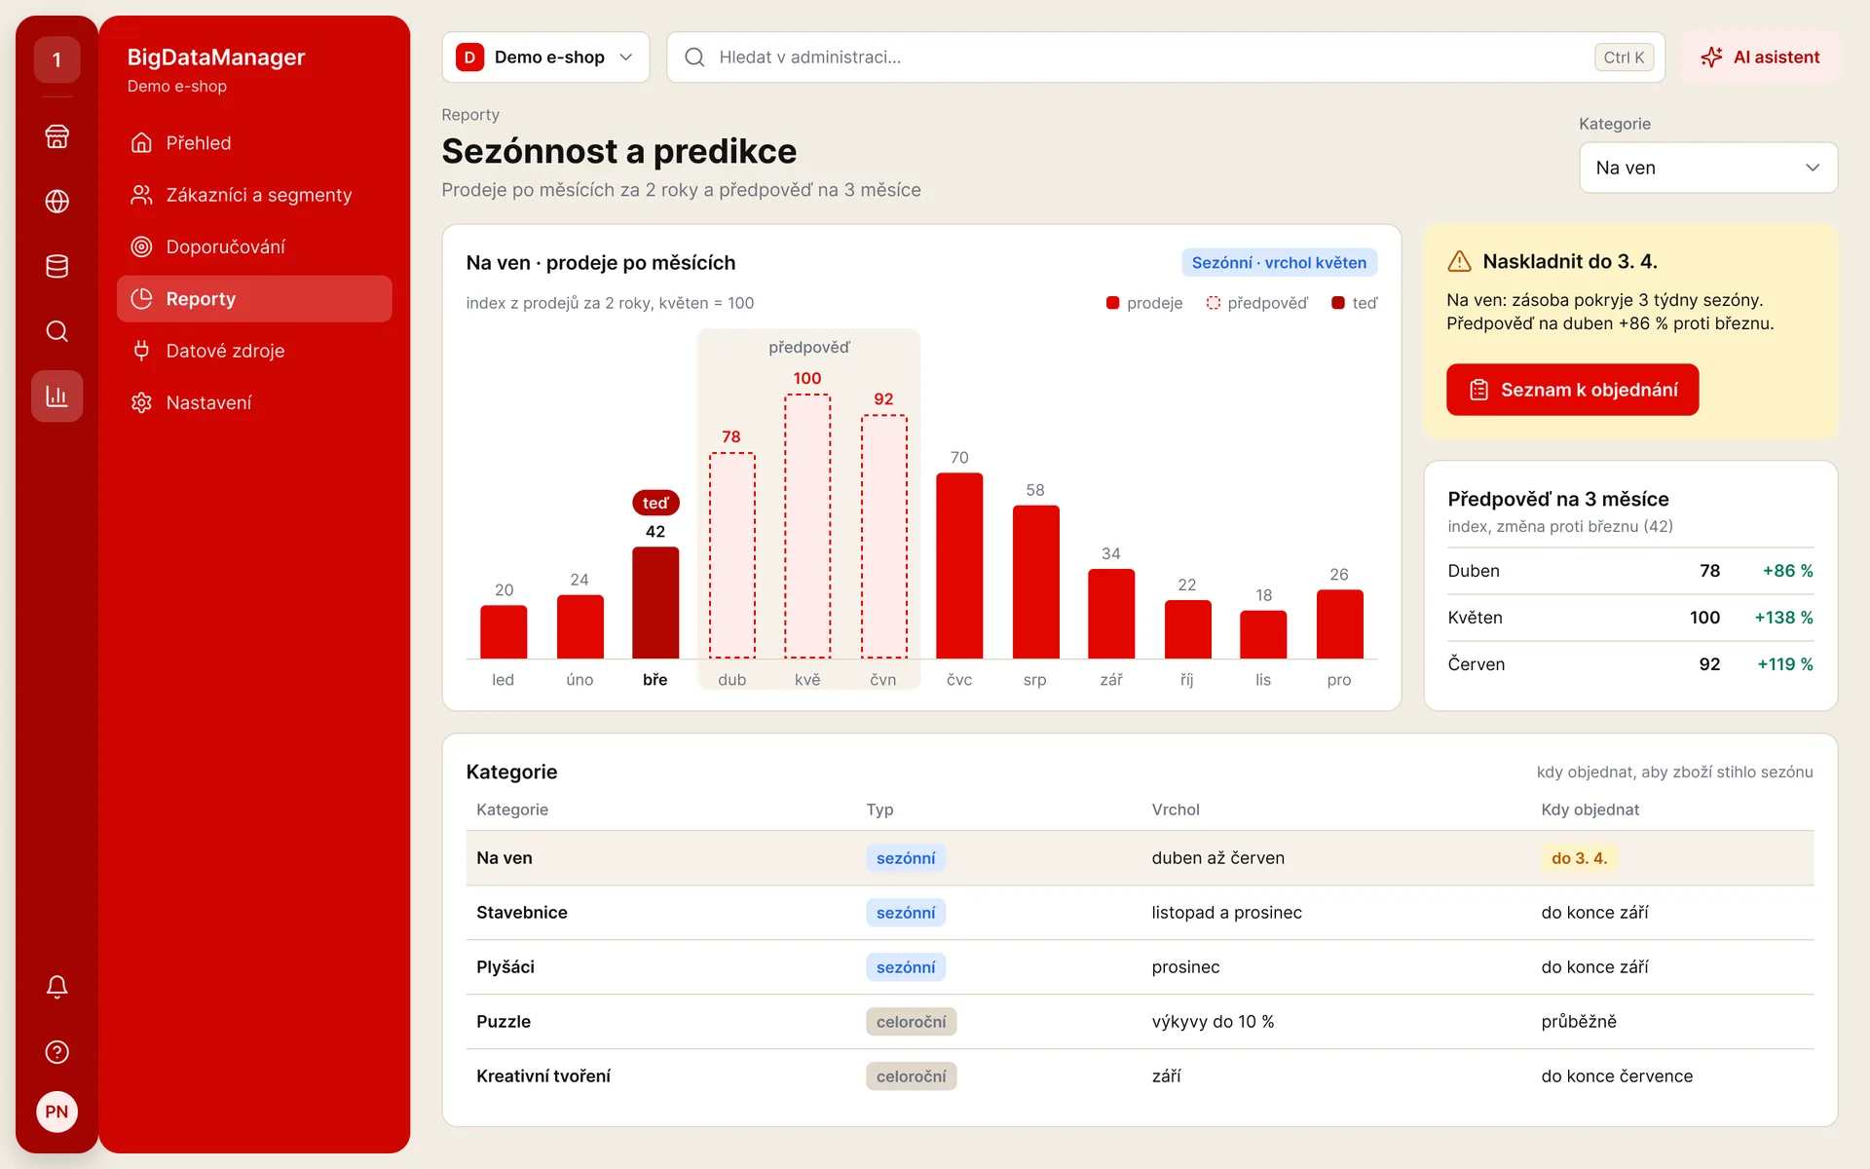The image size is (1870, 1169).
Task: Focus the Hledat v administraci search field
Action: point(1165,57)
